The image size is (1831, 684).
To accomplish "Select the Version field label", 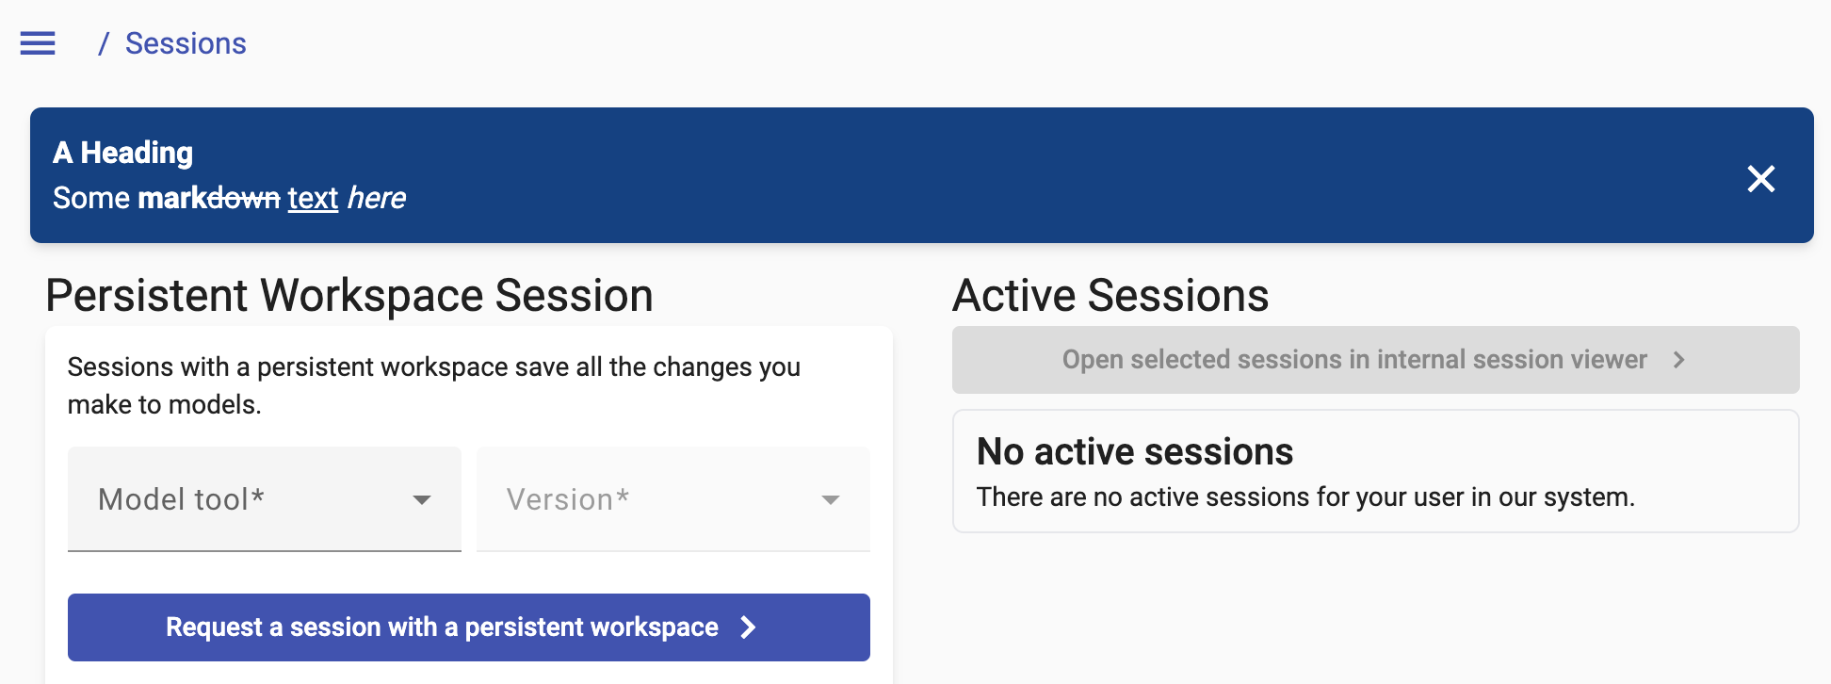I will point(568,499).
